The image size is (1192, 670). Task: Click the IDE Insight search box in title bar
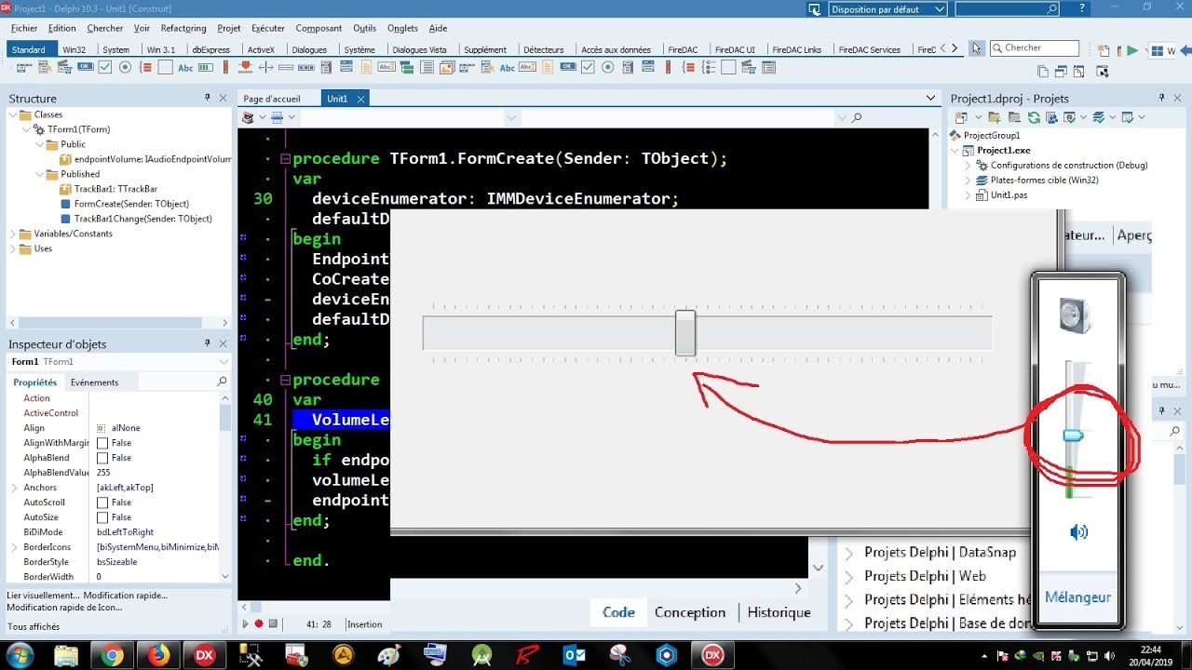[x=1008, y=8]
